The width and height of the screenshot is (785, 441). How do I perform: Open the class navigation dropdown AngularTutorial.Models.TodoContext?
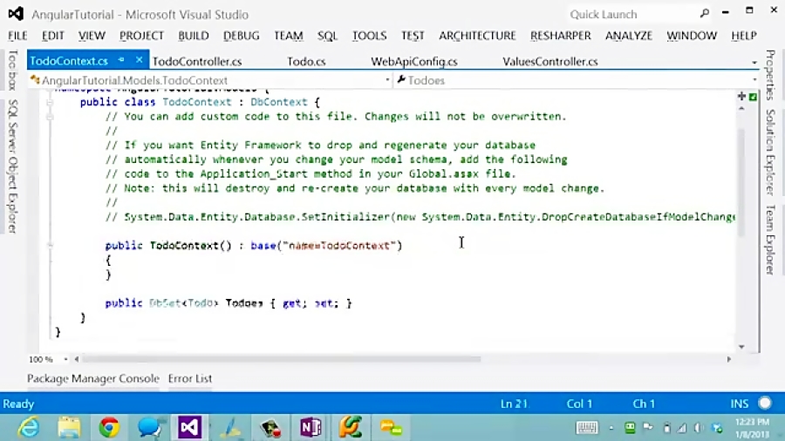387,80
